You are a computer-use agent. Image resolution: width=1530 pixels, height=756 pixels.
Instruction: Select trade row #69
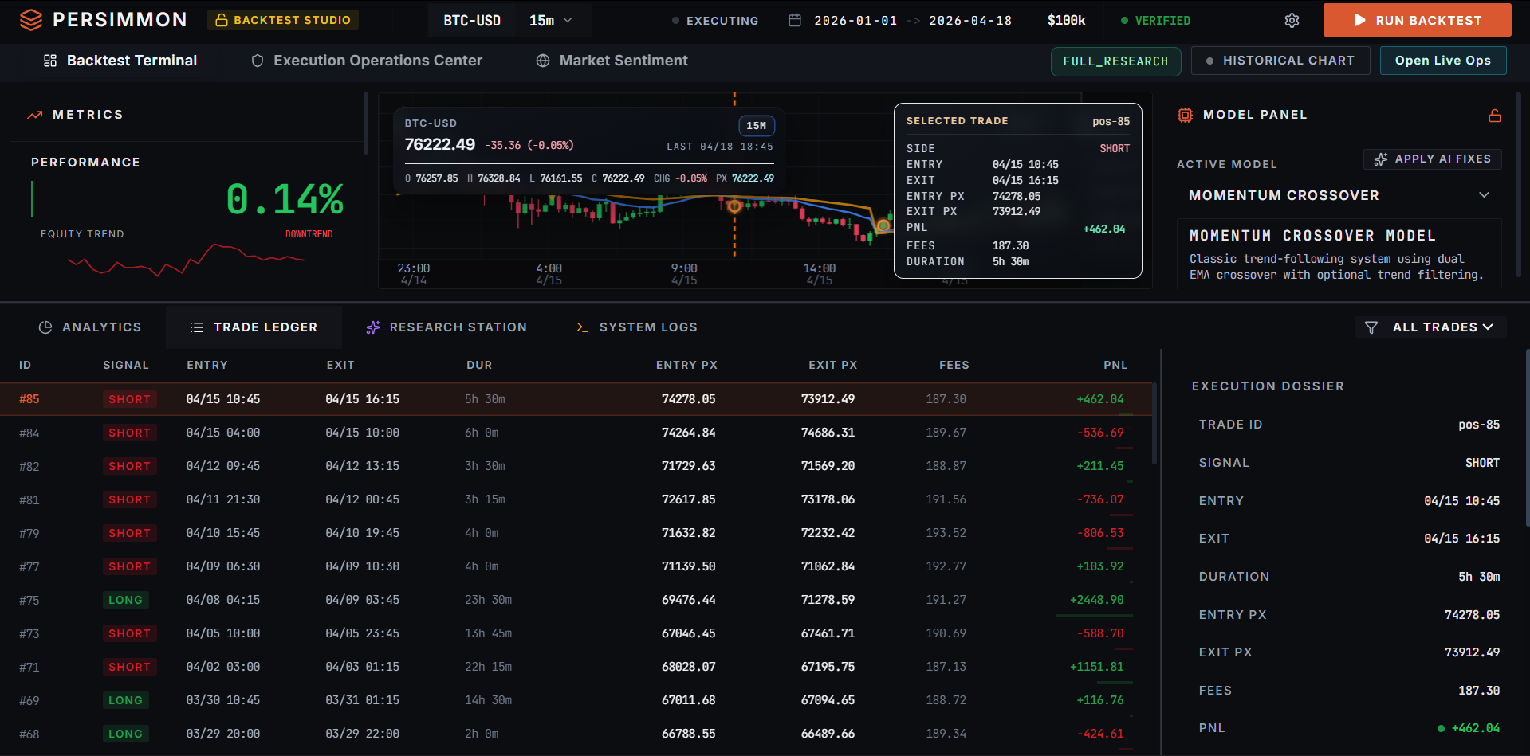tap(576, 700)
